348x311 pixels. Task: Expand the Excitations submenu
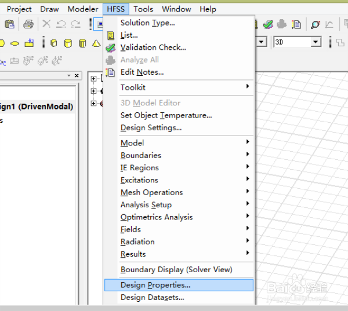179,180
